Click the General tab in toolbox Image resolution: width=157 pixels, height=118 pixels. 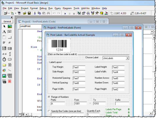(x=7, y=21)
